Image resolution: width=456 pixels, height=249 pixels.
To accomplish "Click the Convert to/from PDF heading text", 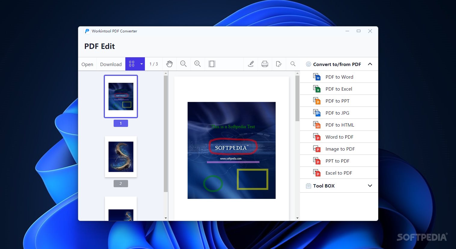I will coord(337,64).
